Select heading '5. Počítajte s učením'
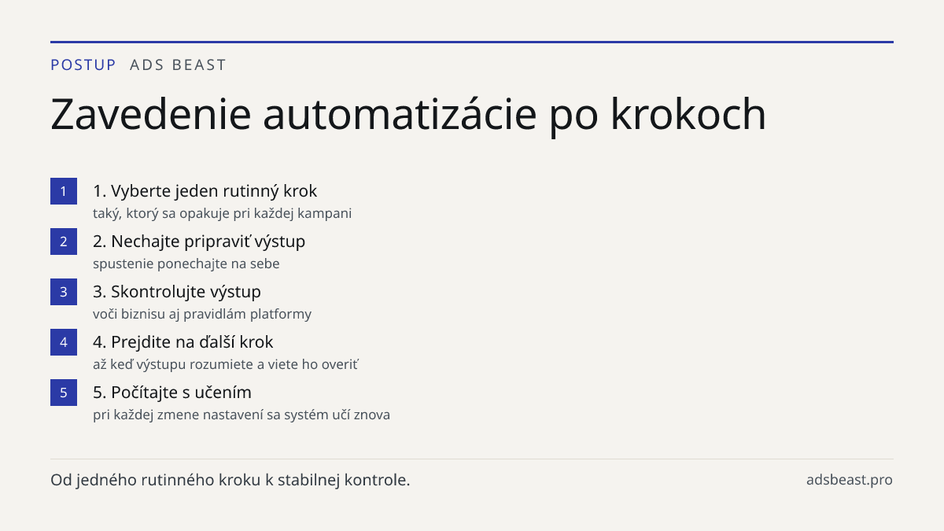 [x=172, y=393]
